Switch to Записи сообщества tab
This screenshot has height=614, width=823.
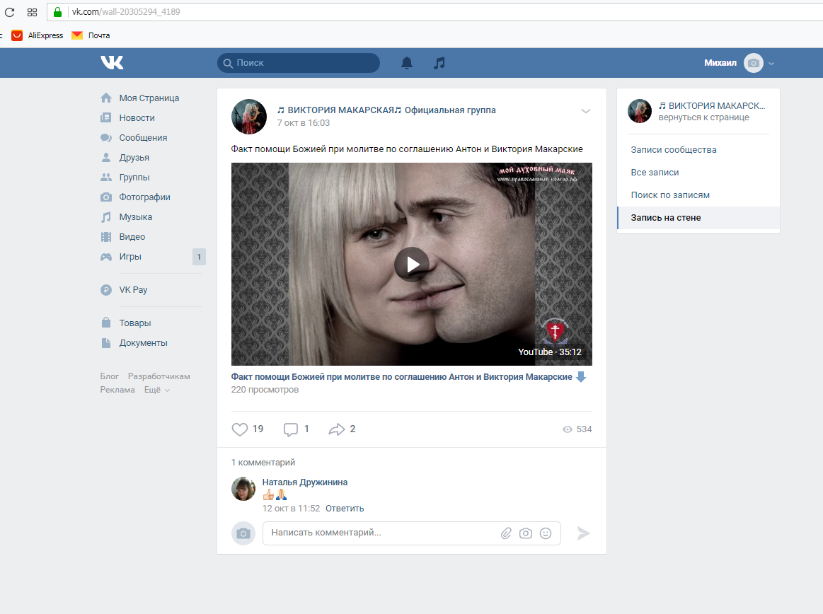coord(698,150)
